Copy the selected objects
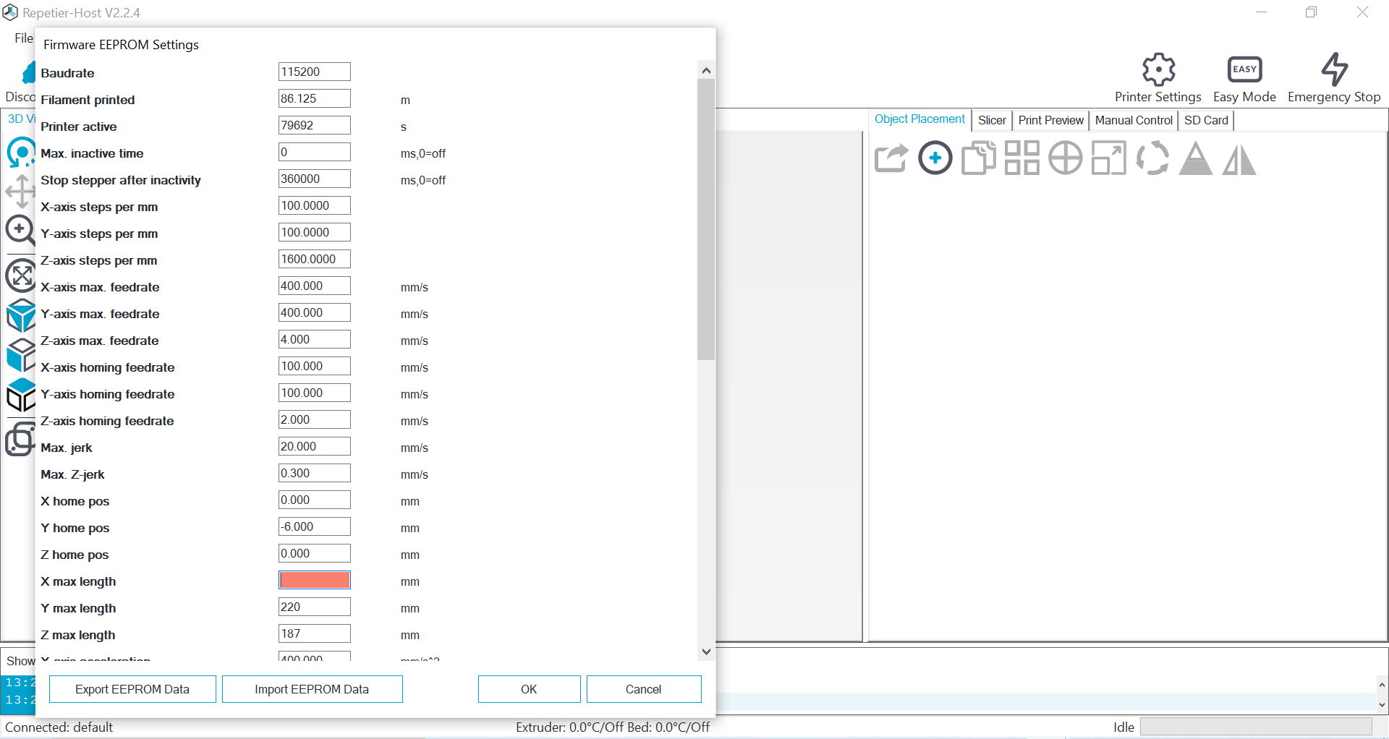Screen dimensions: 1389x739 tap(978, 158)
